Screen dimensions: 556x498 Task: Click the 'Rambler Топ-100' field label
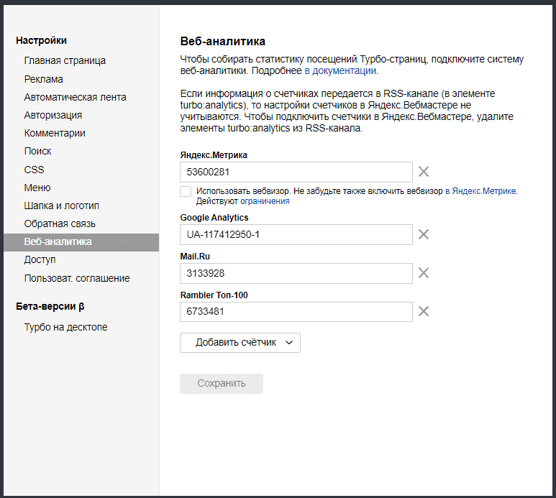(214, 295)
